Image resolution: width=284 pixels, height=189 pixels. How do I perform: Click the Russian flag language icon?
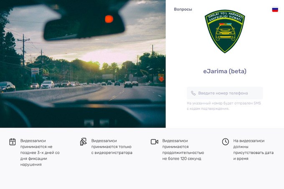(x=275, y=9)
